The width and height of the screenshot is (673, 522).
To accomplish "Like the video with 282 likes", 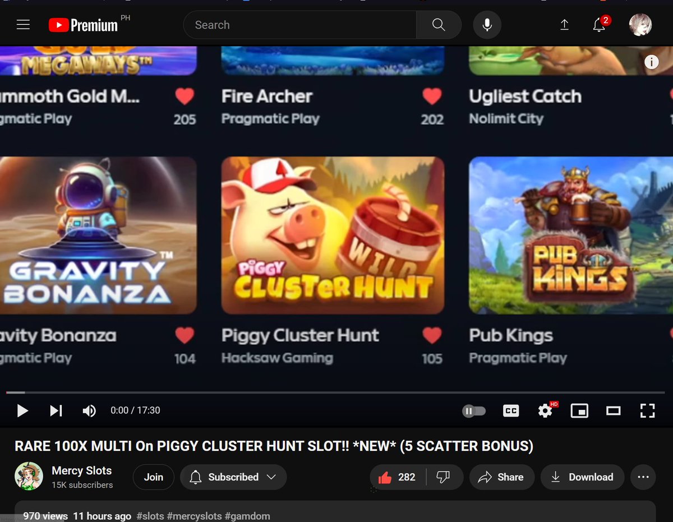I will [x=398, y=477].
